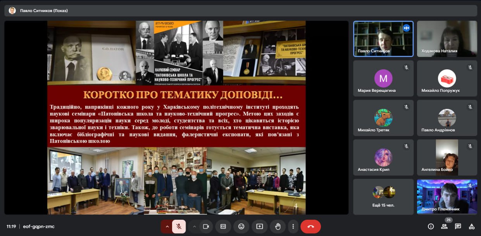Turn on closed captions
Screen dimensions: 481x236
pyautogui.click(x=223, y=226)
